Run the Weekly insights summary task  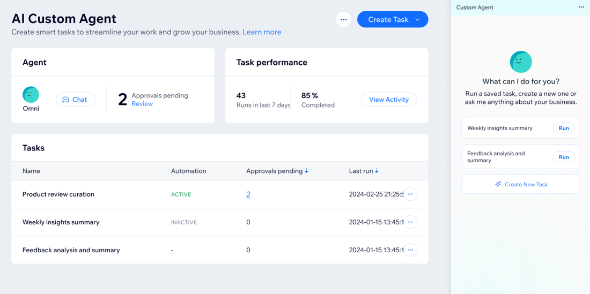[x=563, y=129]
